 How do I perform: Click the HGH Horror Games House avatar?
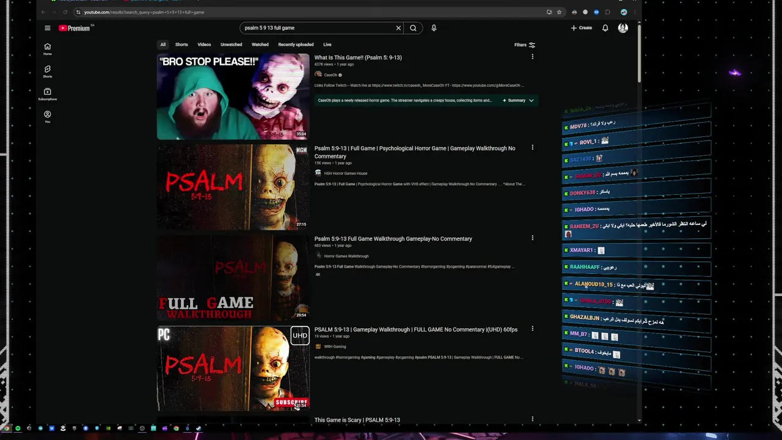click(x=318, y=173)
